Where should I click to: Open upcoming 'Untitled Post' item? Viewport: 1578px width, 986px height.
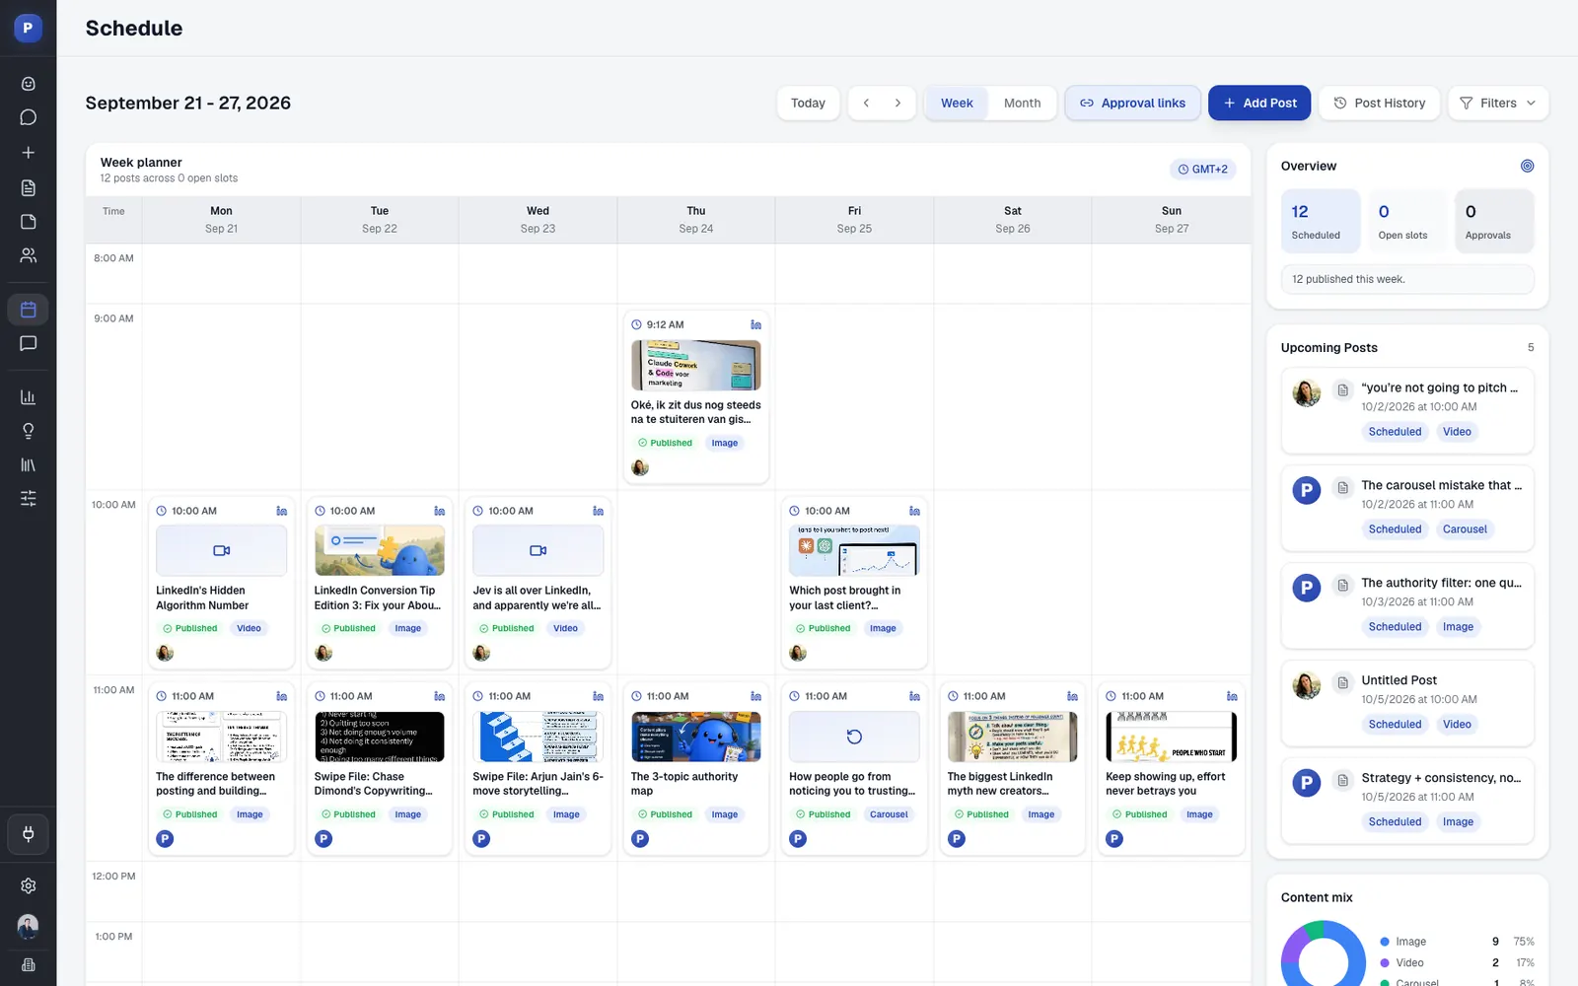tap(1406, 703)
